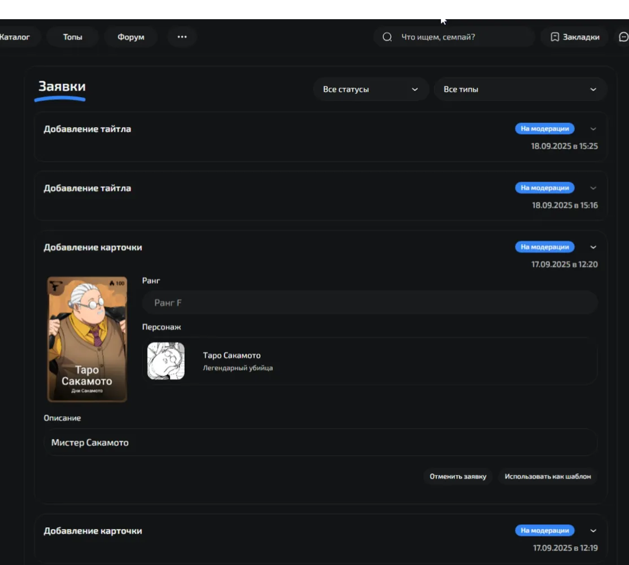Select the Заявки tab
The height and width of the screenshot is (565, 629).
[x=62, y=86]
